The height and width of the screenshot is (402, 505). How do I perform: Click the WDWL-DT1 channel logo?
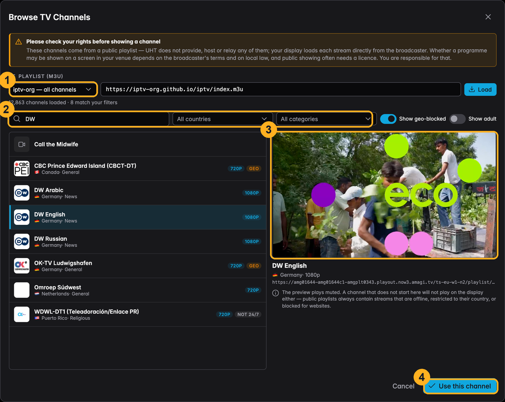tap(22, 314)
